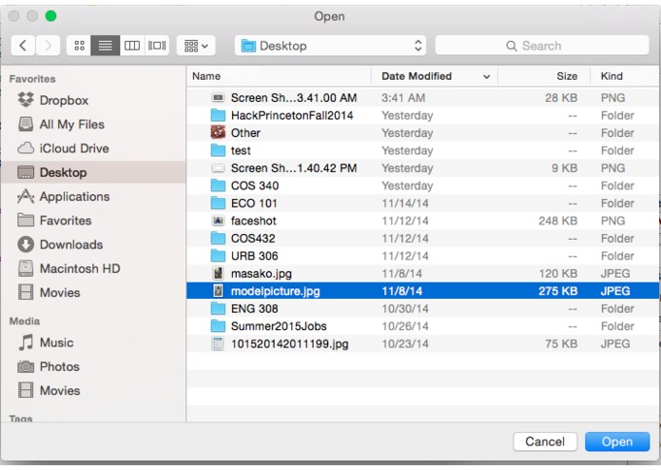This screenshot has width=661, height=470.
Task: Click the 10/30/14 date cell
Action: pos(405,309)
